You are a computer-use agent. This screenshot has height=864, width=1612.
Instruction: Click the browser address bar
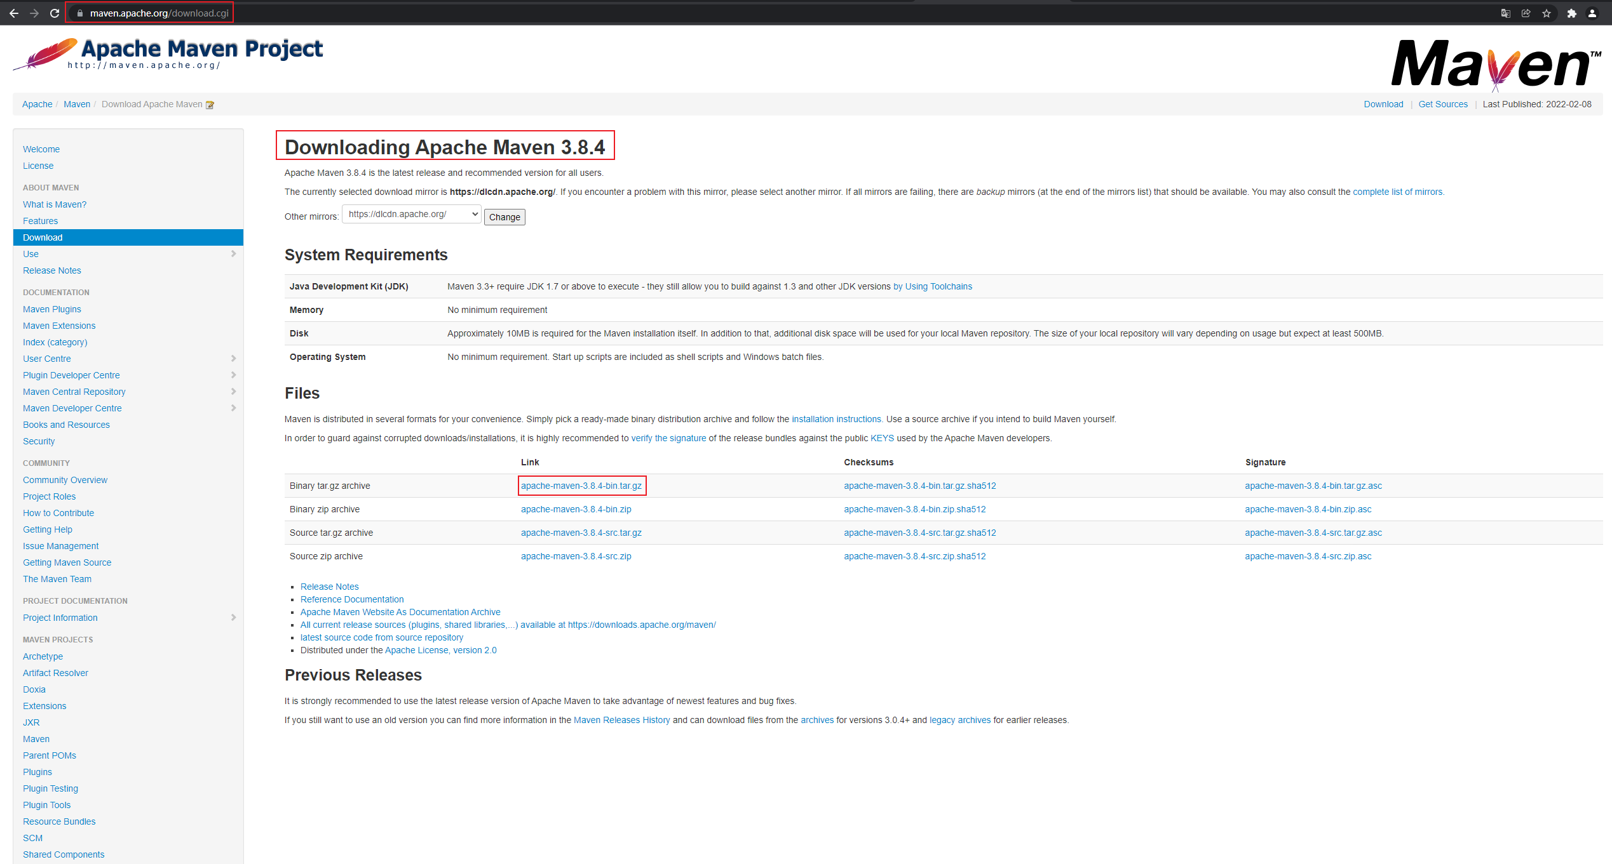159,13
